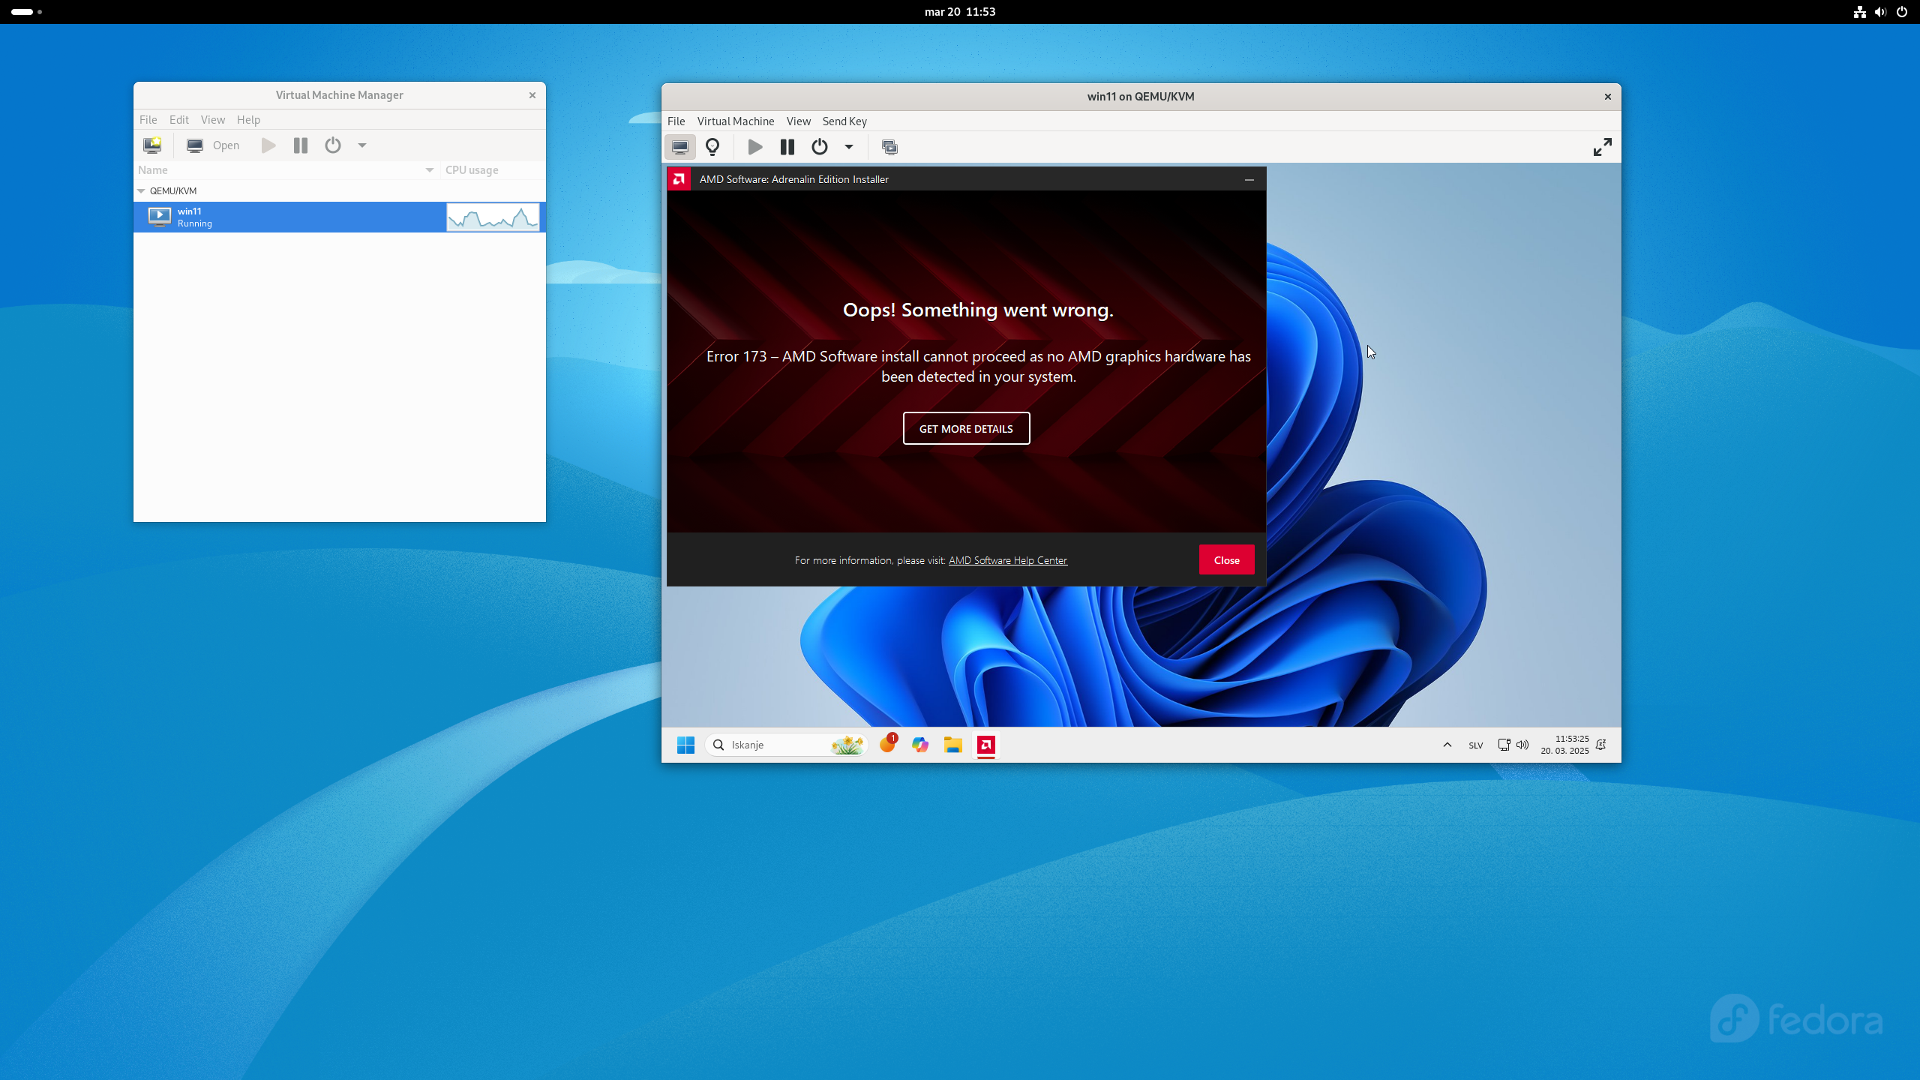Image resolution: width=1920 pixels, height=1080 pixels.
Task: Click the network icon in Windows system tray
Action: 1504,745
